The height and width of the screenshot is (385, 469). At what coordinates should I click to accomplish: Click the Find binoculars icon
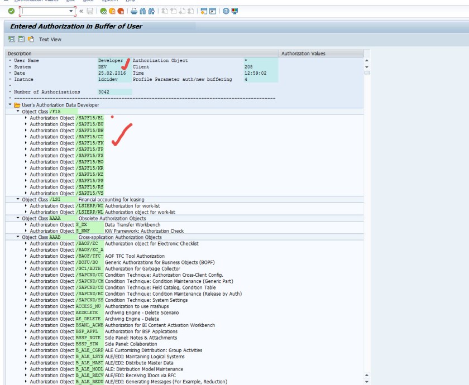point(142,11)
